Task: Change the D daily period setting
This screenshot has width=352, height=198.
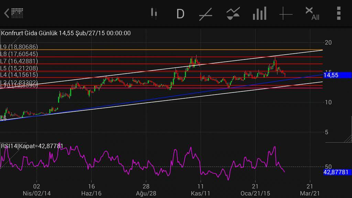Action: [x=180, y=14]
